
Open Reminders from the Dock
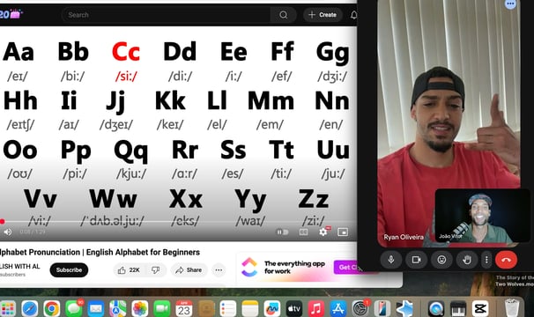point(228,309)
